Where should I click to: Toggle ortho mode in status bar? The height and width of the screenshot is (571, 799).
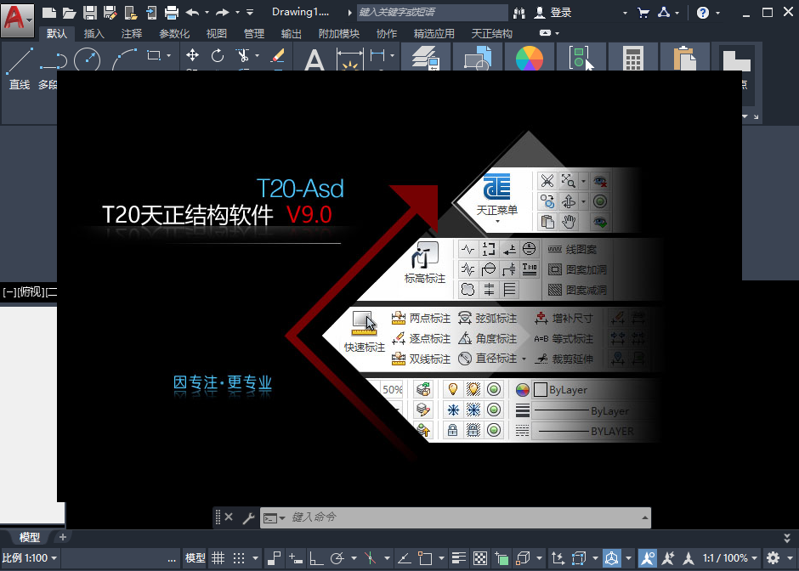tap(316, 558)
